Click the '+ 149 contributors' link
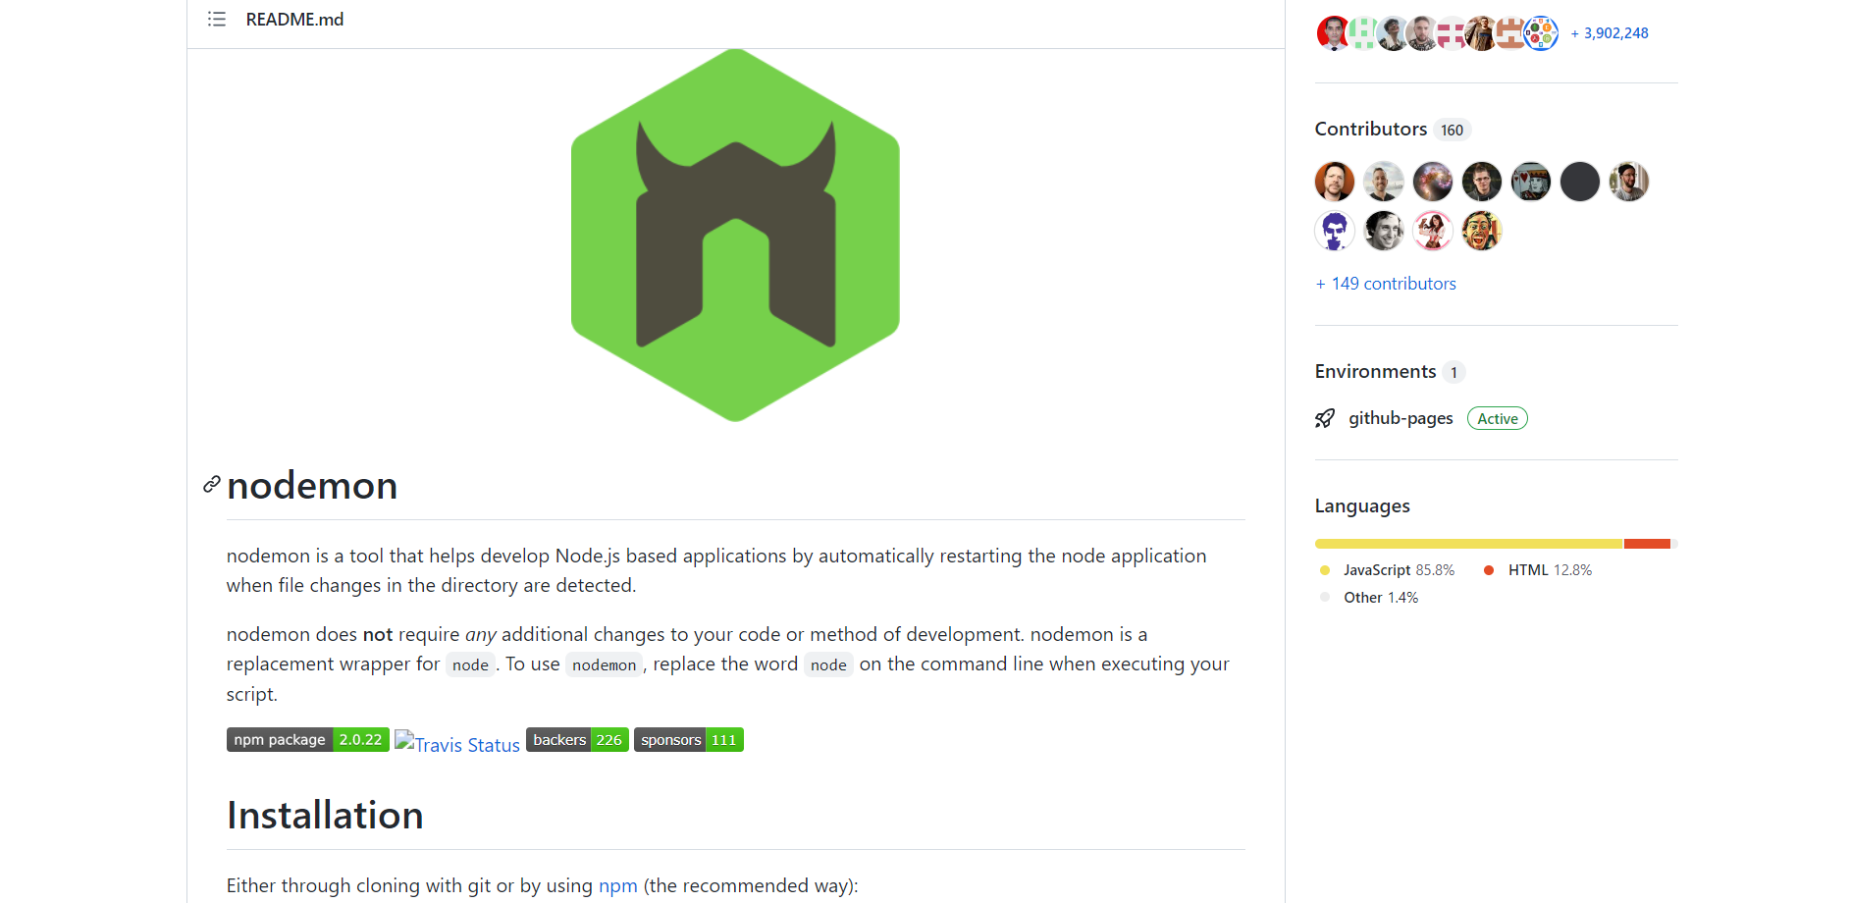This screenshot has height=903, width=1850. coord(1386,284)
